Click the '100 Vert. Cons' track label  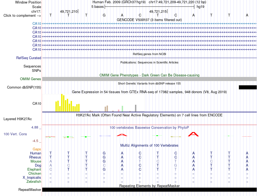tap(15, 134)
